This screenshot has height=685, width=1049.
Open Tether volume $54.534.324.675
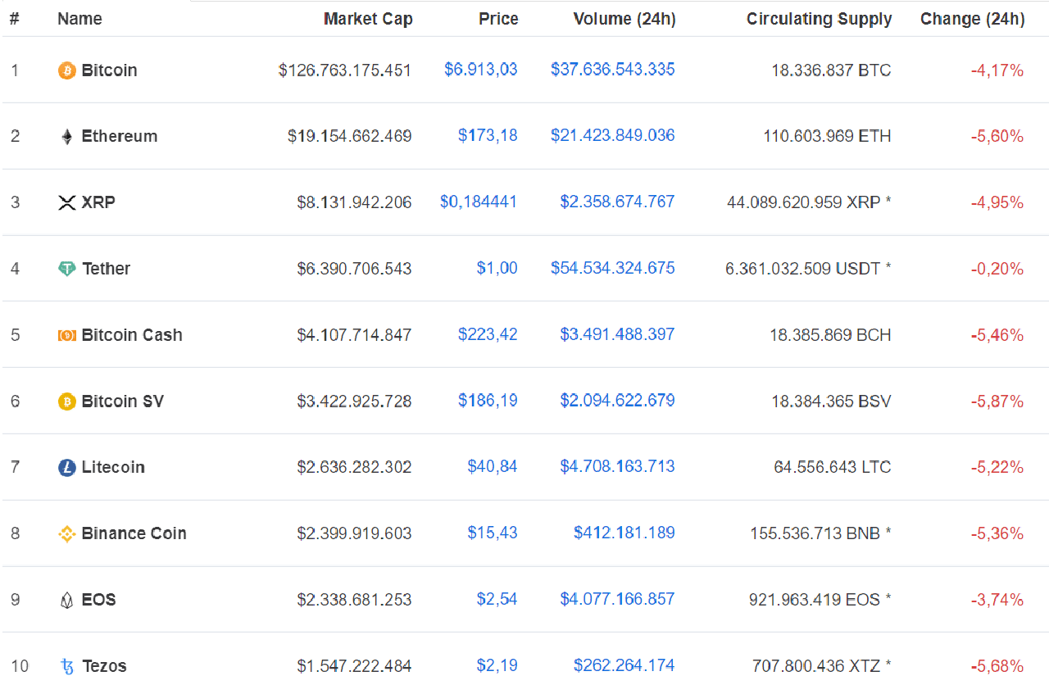pyautogui.click(x=613, y=268)
